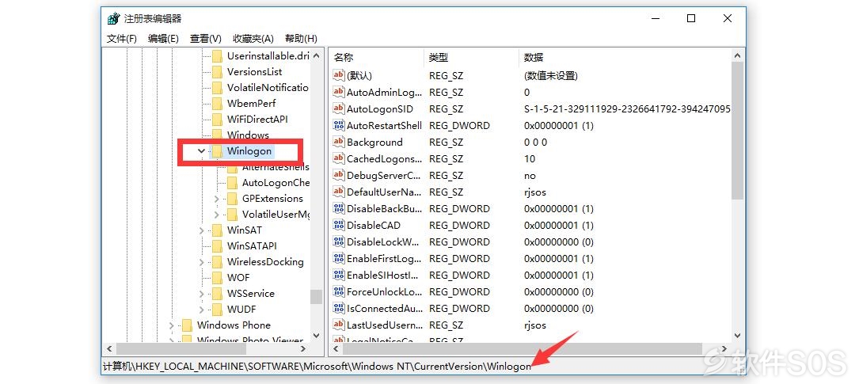
Task: Expand the Windows Phone key
Action: [172, 325]
